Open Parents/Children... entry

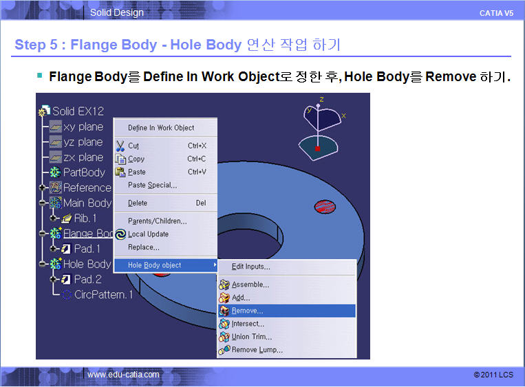click(x=158, y=221)
